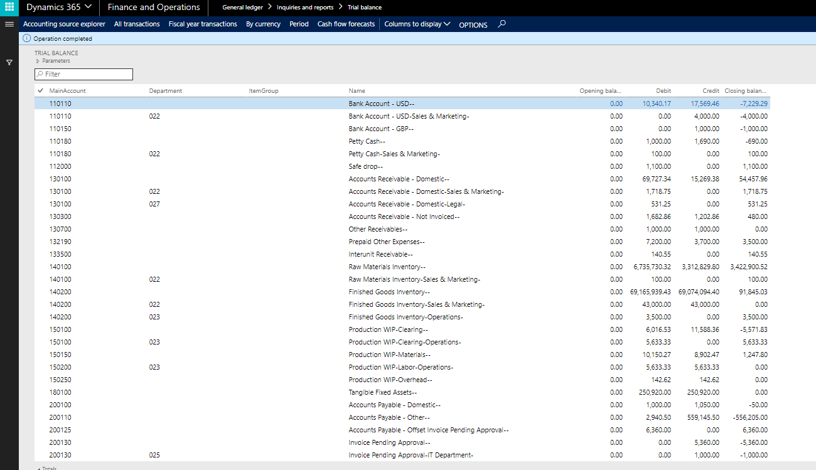The width and height of the screenshot is (816, 470).
Task: Open the Dynamics 365 dropdown
Action: pyautogui.click(x=59, y=8)
